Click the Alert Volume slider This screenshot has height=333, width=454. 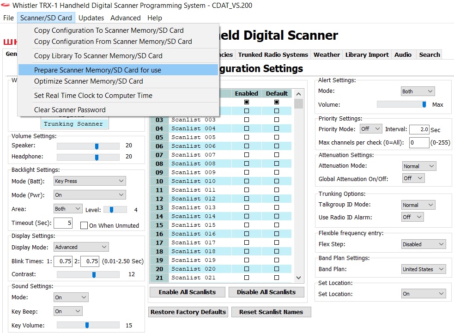(402, 104)
